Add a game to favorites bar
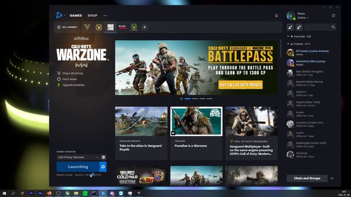The height and width of the screenshot is (197, 351). click(x=145, y=27)
